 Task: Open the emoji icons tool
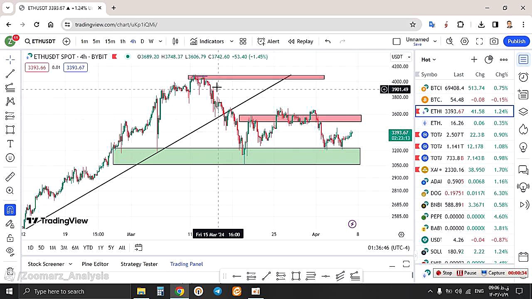(10, 158)
